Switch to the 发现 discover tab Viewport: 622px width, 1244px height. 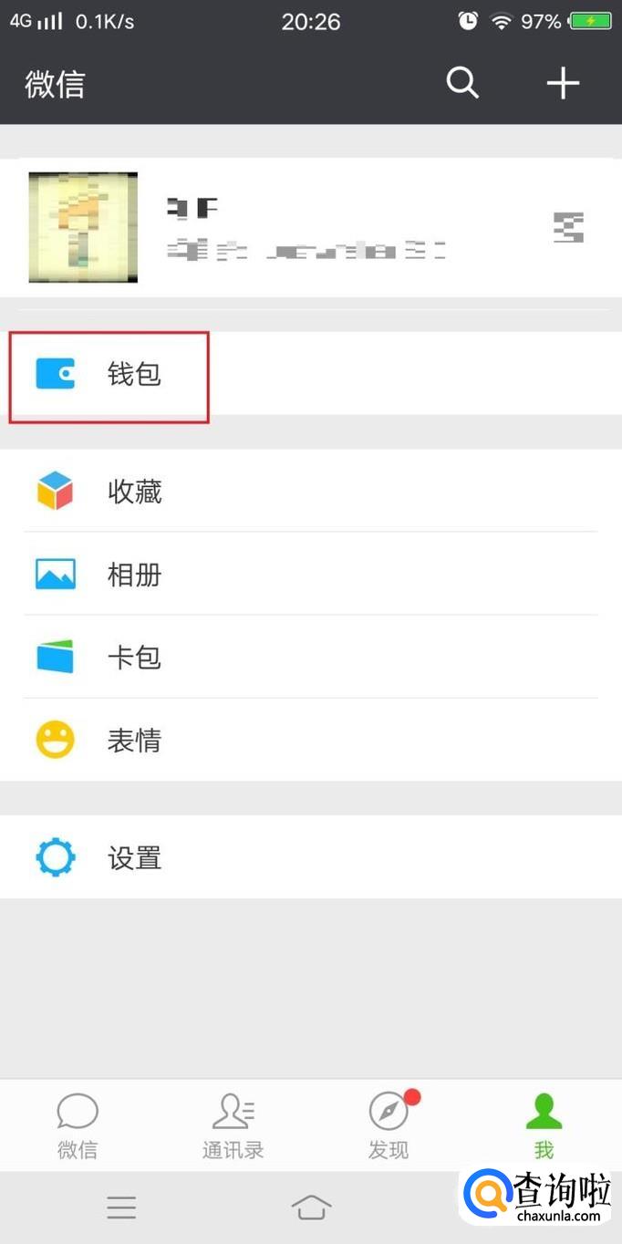(x=389, y=1126)
